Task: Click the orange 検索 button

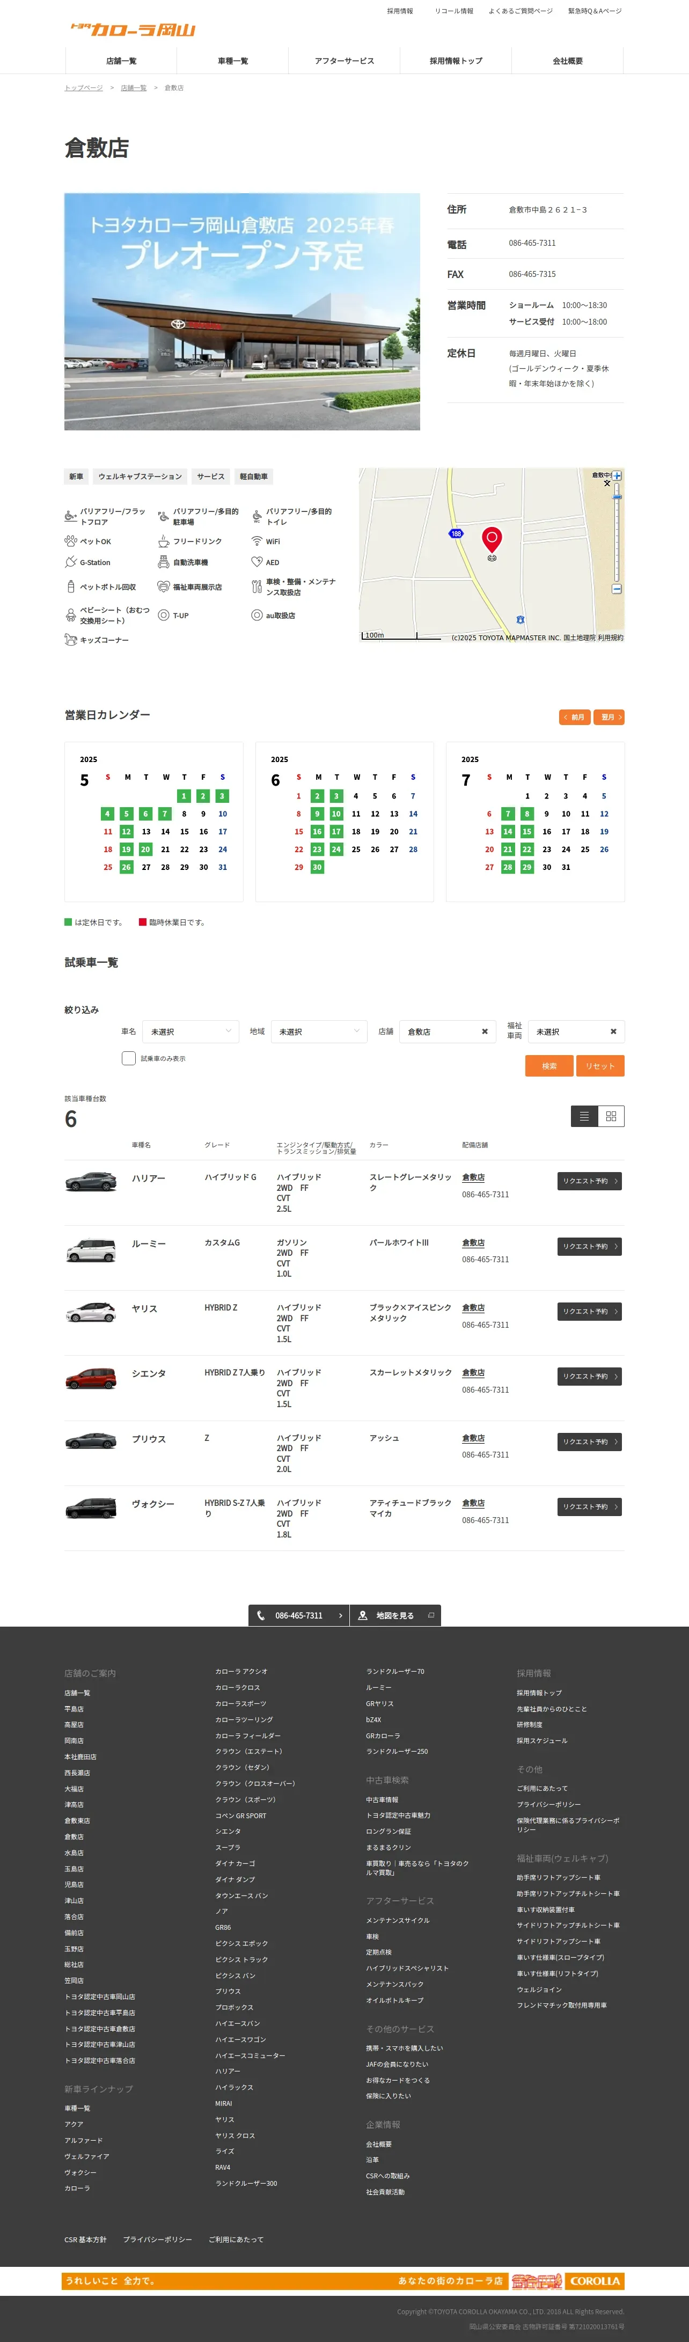Action: pyautogui.click(x=549, y=1065)
